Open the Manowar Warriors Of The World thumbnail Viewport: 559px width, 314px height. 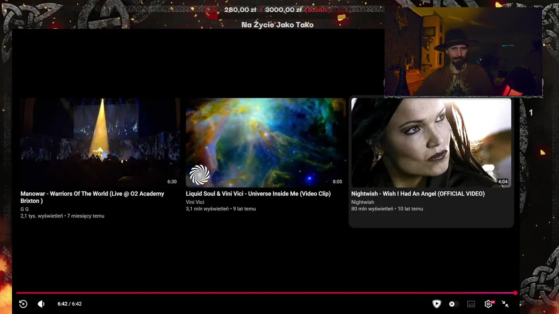[x=100, y=143]
